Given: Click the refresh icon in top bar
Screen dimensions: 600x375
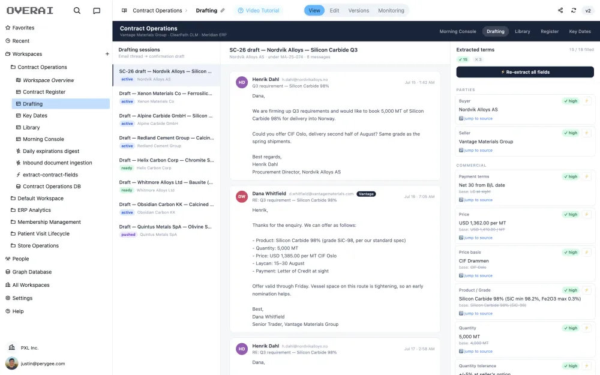Looking at the screenshot, I should 573,10.
